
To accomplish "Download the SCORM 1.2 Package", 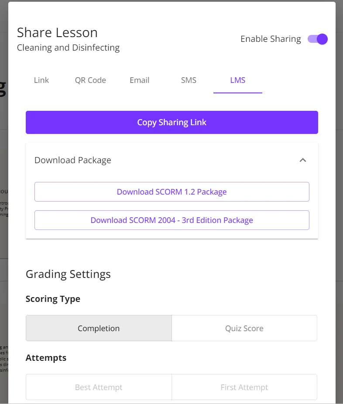I will [171, 192].
